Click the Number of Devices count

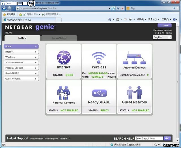point(148,75)
